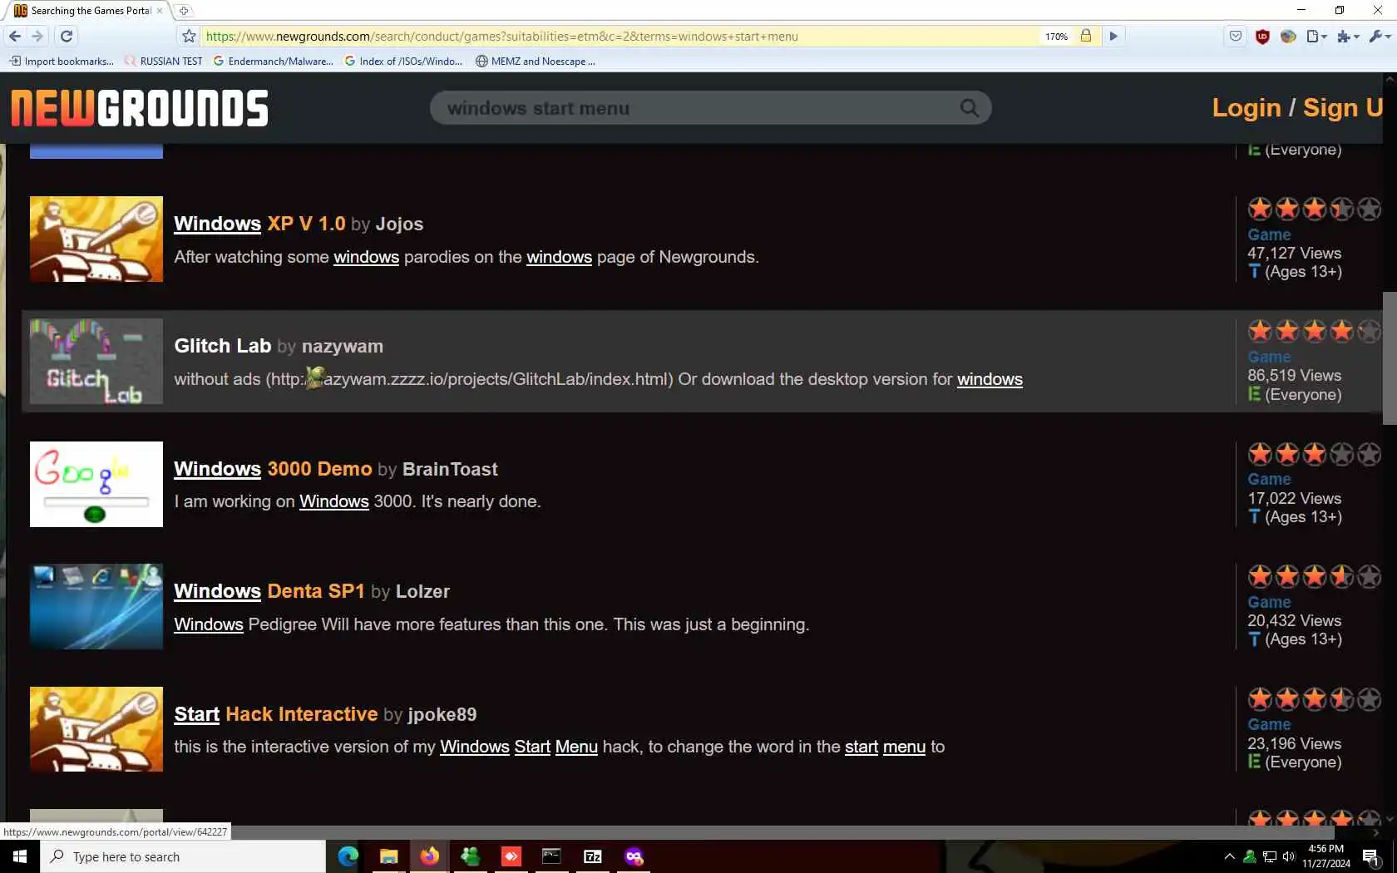Click star rating of Windows Denta SP1
Screen dimensions: 1397x873
pyautogui.click(x=1314, y=576)
